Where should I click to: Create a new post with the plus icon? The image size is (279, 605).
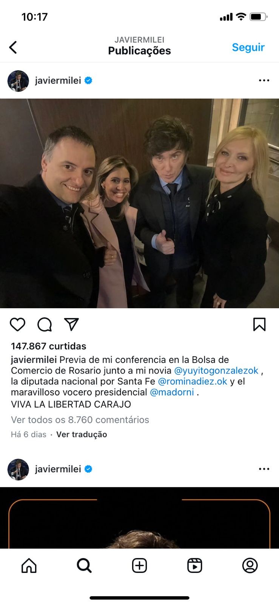[139, 566]
